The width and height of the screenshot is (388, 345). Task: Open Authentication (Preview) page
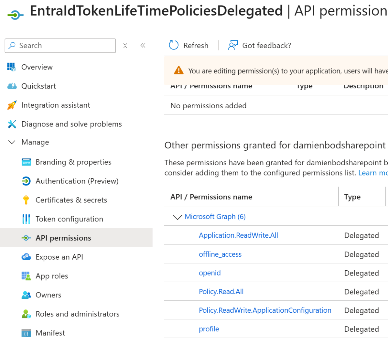[76, 181]
